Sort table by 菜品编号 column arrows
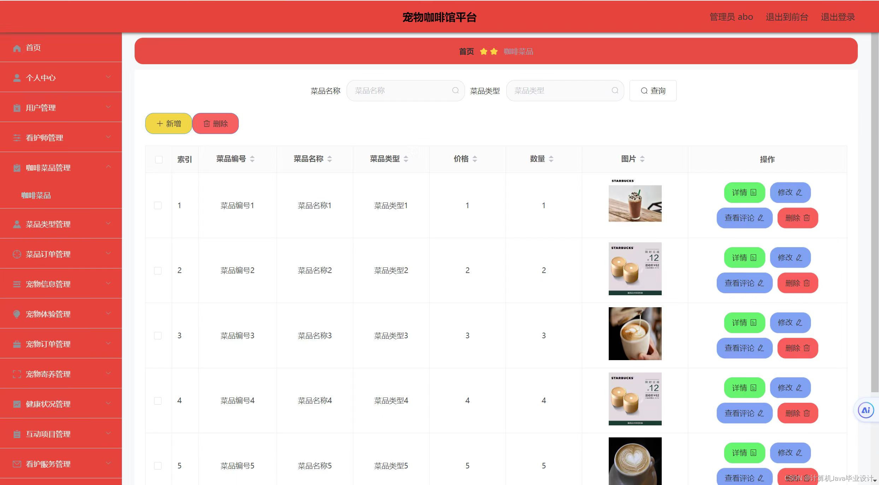Screen dimensions: 879x485 [x=252, y=159]
